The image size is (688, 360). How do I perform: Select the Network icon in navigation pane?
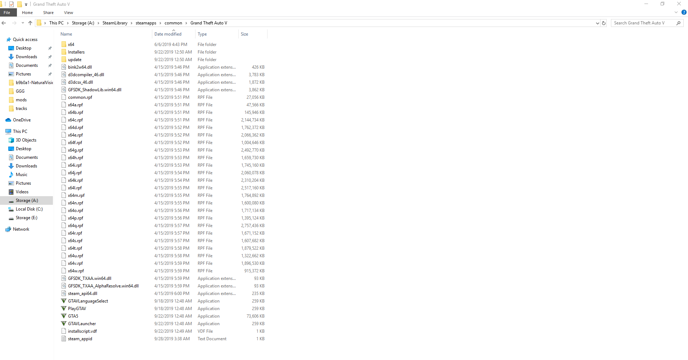[x=8, y=229]
